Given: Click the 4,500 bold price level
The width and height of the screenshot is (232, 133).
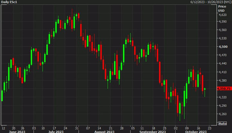Looking at the screenshot, I should click(x=223, y=47).
